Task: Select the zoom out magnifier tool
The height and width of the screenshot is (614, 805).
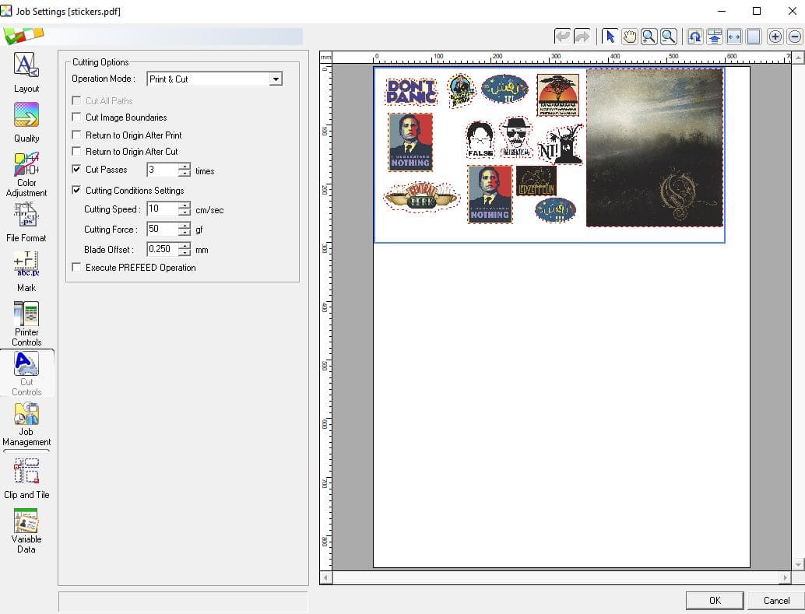Action: coord(669,37)
